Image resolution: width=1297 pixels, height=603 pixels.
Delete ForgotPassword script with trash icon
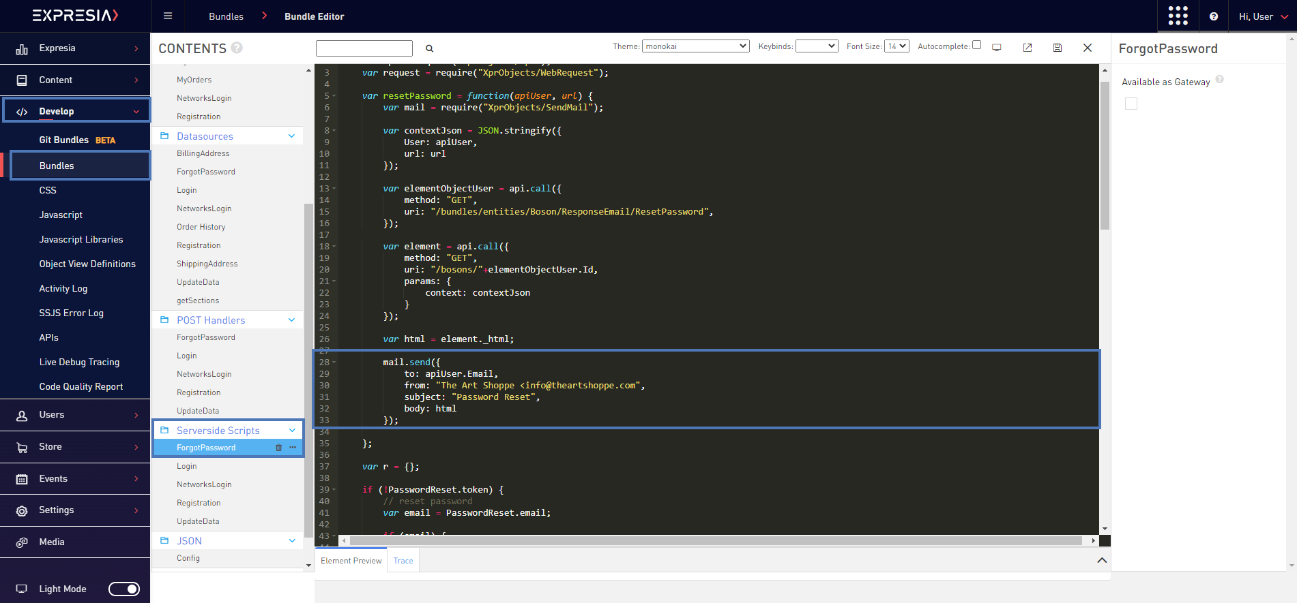click(278, 448)
